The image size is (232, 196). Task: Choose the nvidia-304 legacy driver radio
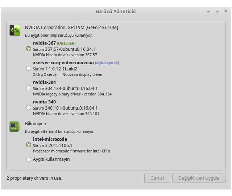(29, 88)
